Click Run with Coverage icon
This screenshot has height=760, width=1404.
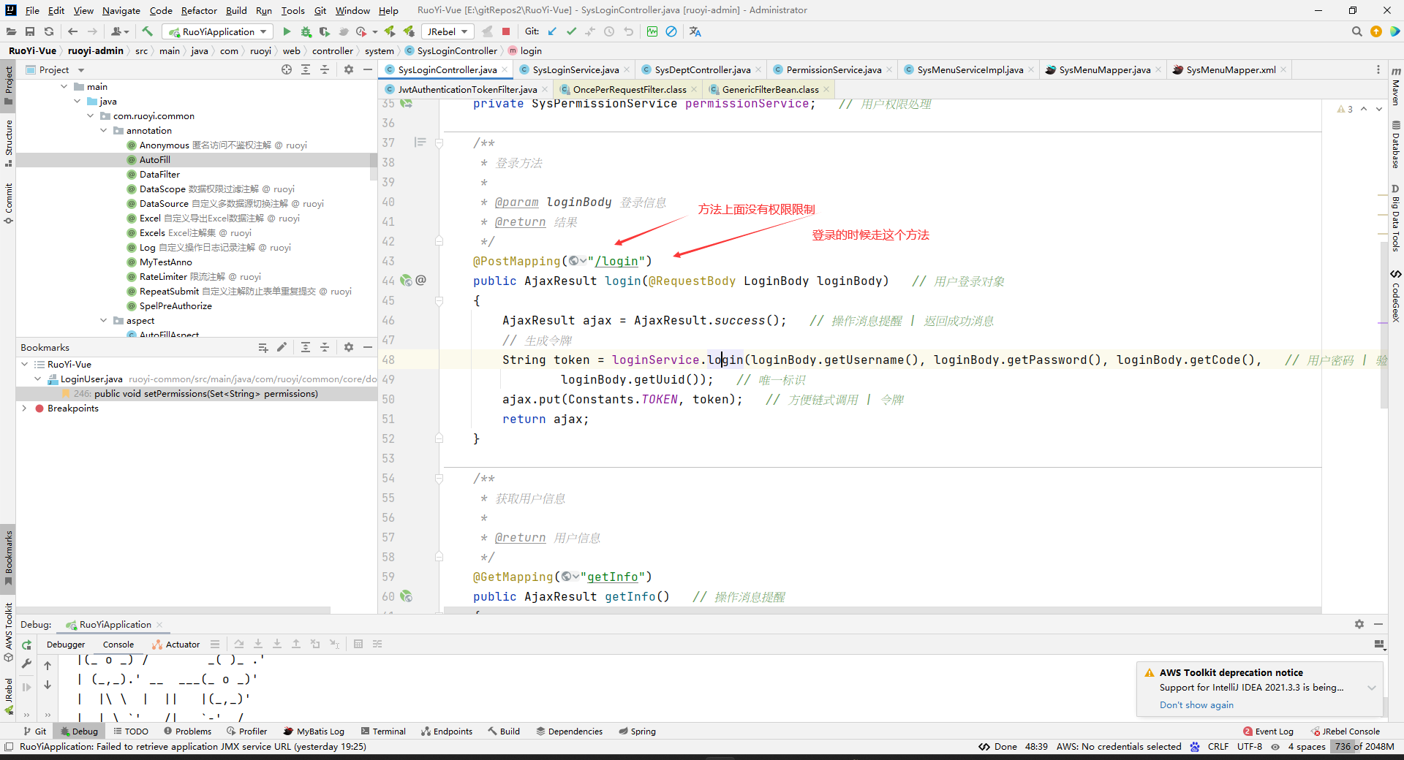click(325, 31)
